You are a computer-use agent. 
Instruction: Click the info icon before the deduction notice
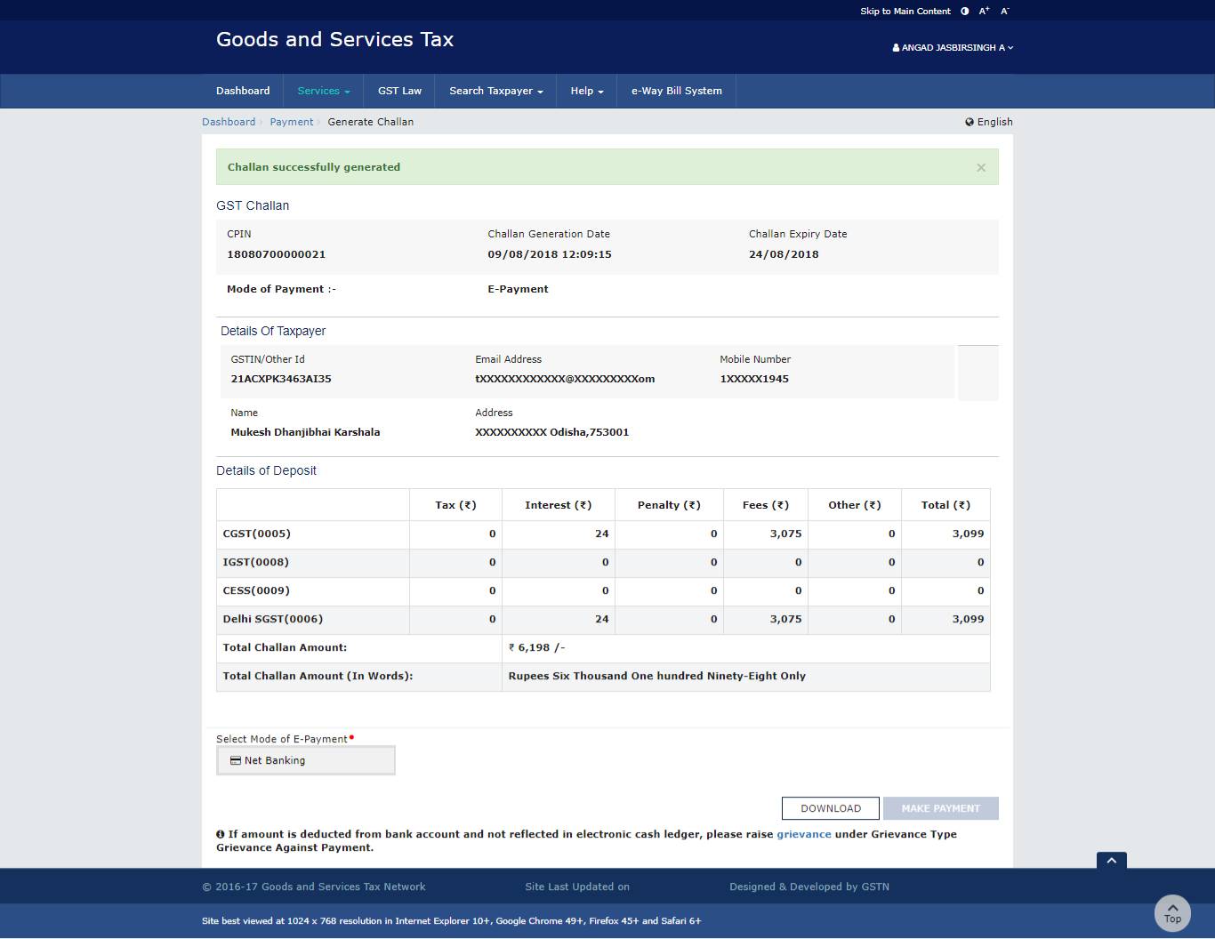click(x=221, y=833)
